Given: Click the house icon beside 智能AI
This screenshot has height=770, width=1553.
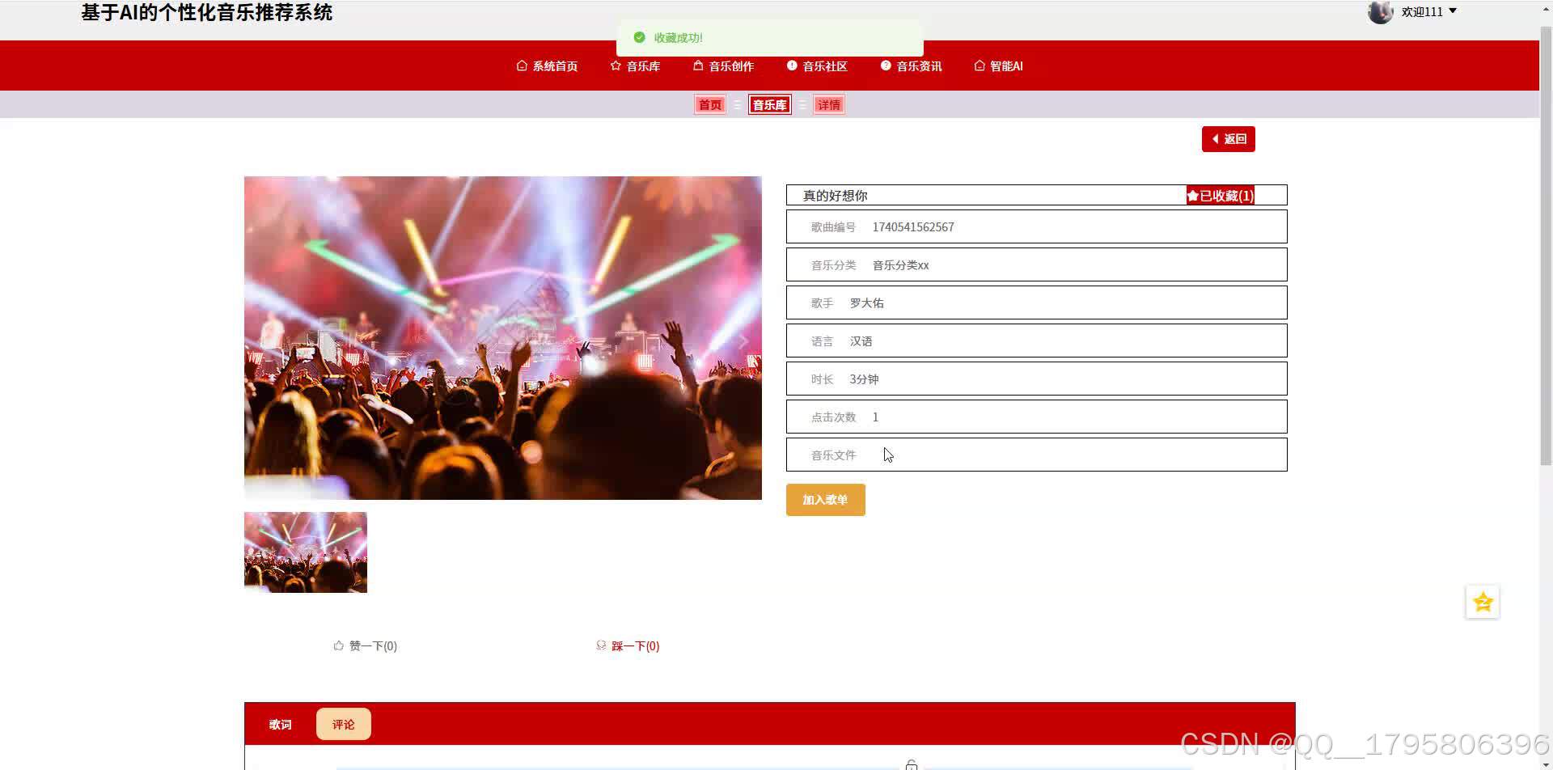Looking at the screenshot, I should pos(980,66).
